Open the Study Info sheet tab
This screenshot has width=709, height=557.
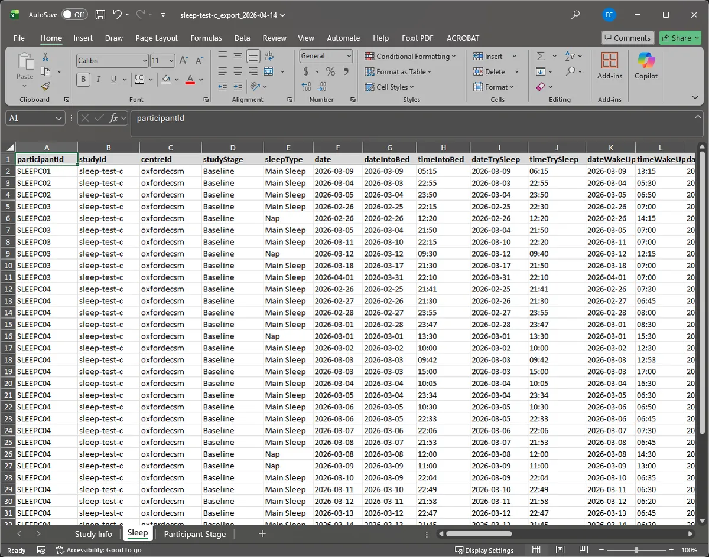tap(93, 533)
